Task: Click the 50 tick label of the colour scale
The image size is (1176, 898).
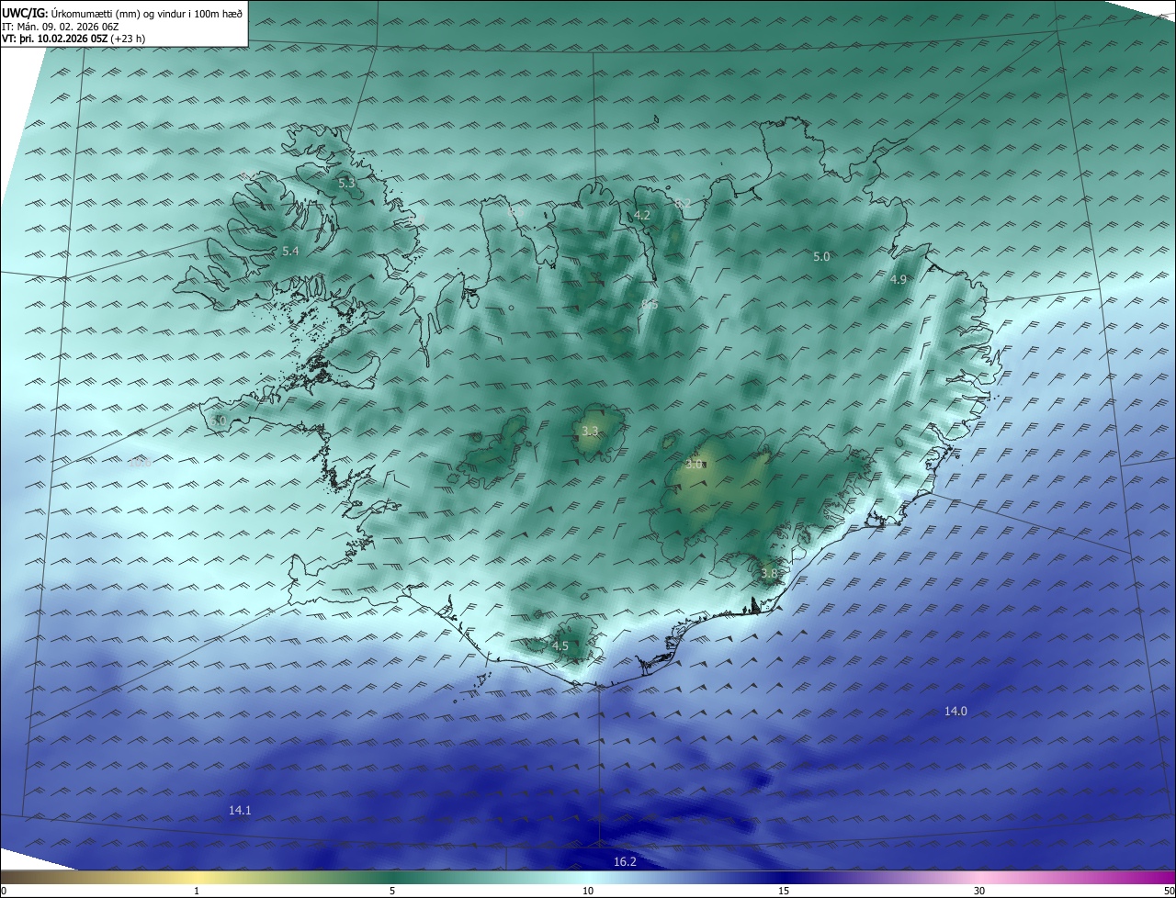Action: pyautogui.click(x=1169, y=892)
